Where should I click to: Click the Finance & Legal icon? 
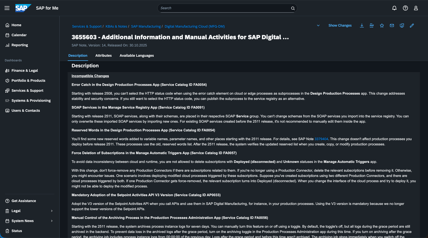pyautogui.click(x=7, y=71)
